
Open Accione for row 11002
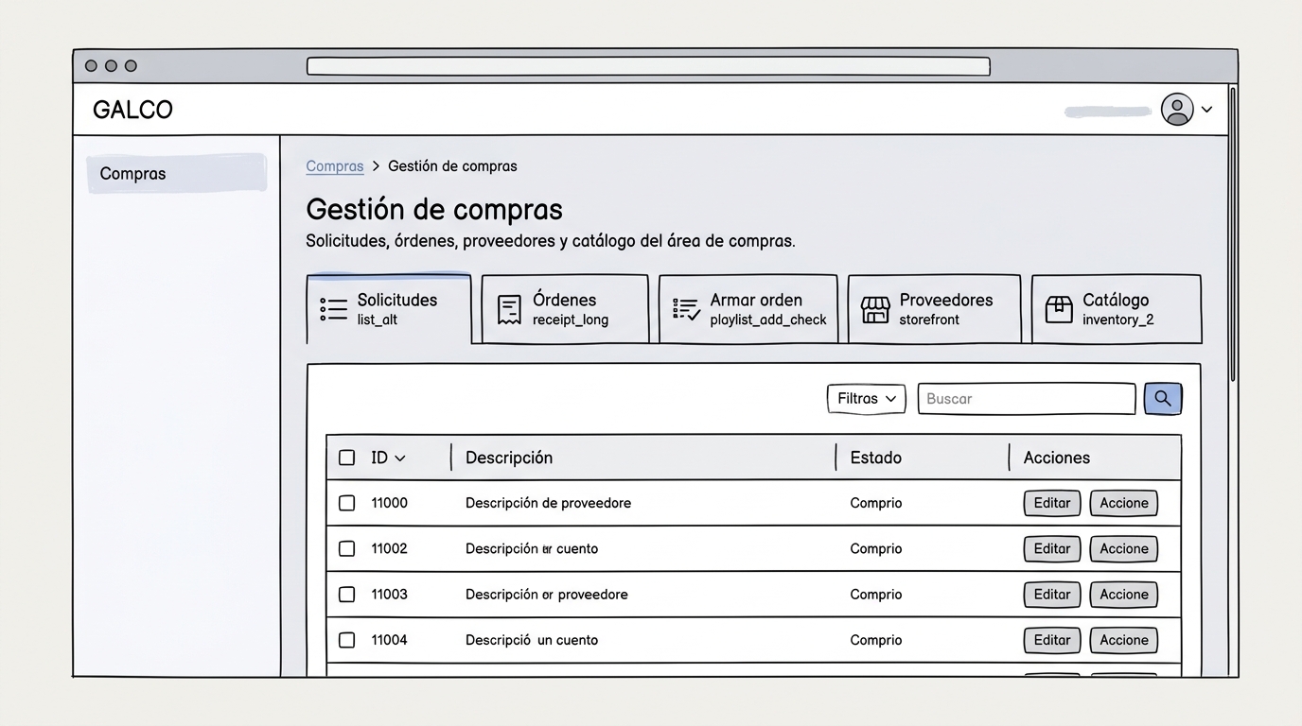(1124, 548)
